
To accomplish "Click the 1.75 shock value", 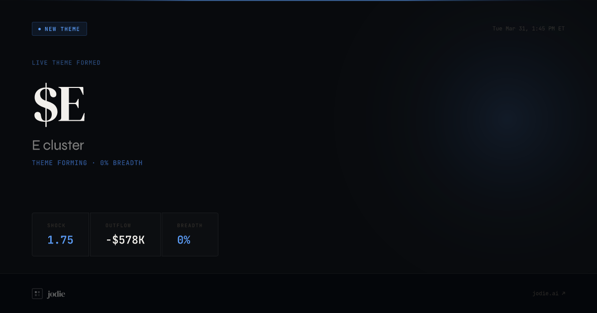I will [x=60, y=240].
